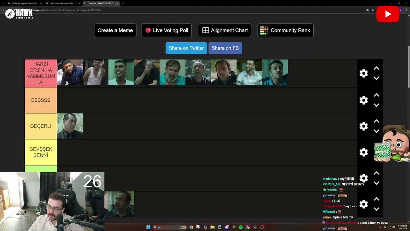Close the 'Sıfır Bir En Sağlam Villain' tab
The height and width of the screenshot is (231, 410).
[x=41, y=3]
